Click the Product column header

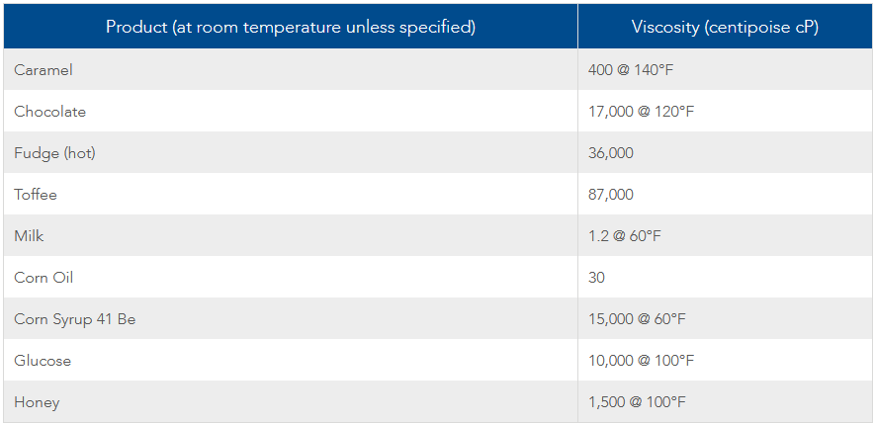click(x=291, y=27)
